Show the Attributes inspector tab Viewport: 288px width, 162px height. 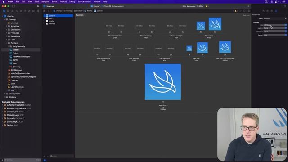(x=276, y=11)
